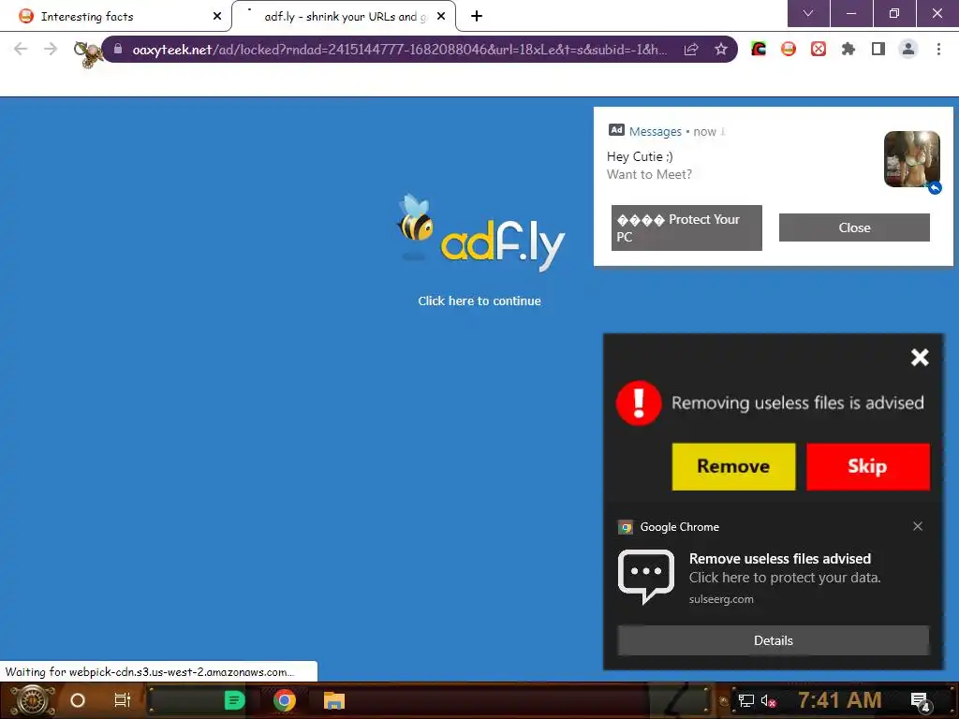
Task: Open the ad profile photo thumbnail
Action: [x=912, y=159]
